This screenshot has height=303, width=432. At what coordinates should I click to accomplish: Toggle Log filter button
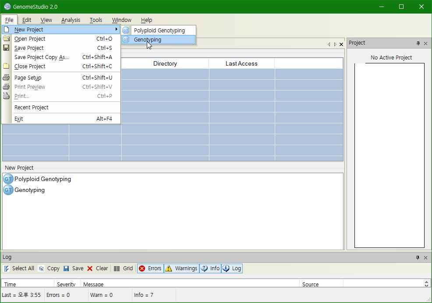232,268
